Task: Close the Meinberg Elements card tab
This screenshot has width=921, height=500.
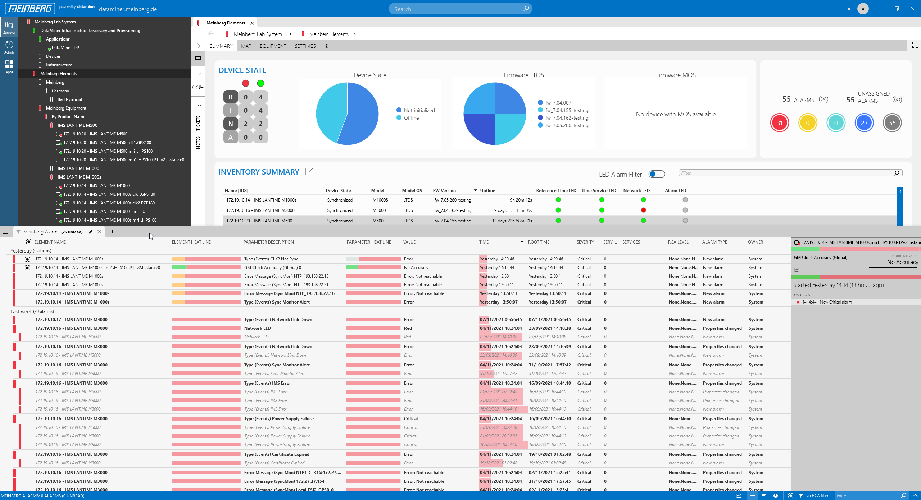Action: coord(253,23)
